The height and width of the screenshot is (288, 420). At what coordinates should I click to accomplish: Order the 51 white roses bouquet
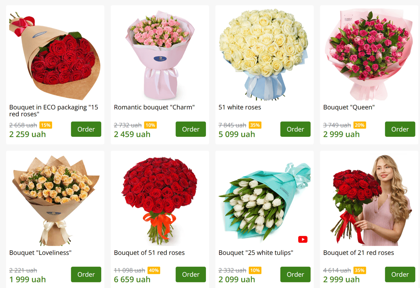pyautogui.click(x=295, y=129)
